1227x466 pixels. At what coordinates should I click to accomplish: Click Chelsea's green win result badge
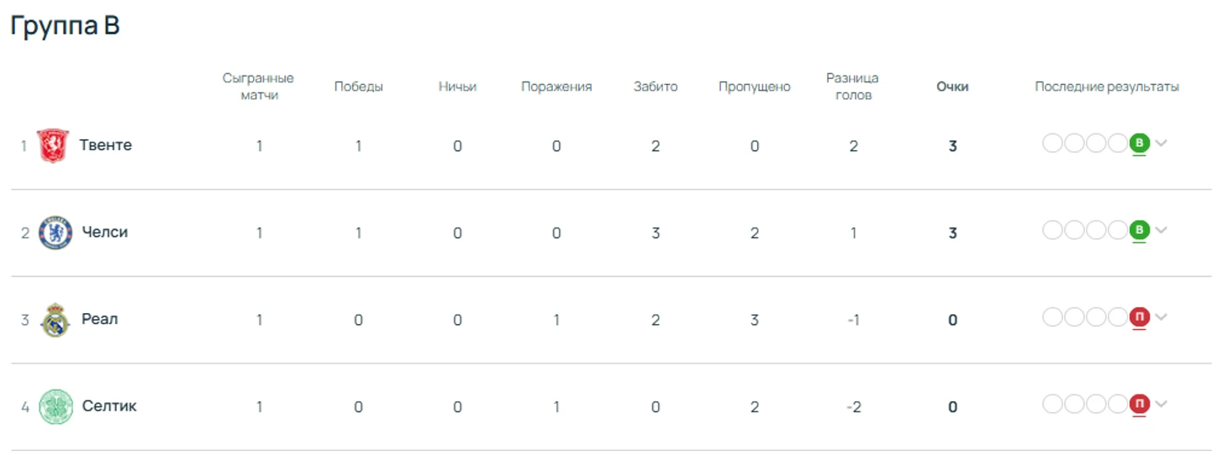point(1139,230)
